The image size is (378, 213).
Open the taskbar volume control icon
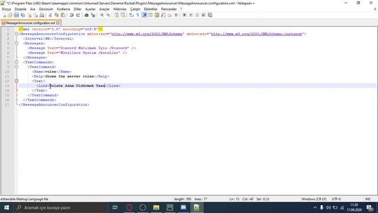point(328,208)
